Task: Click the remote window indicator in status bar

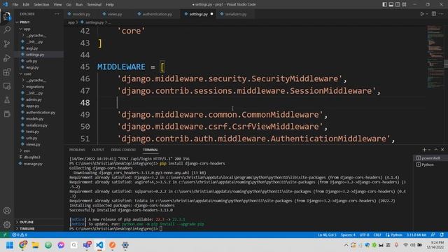Action: [x=5, y=234]
